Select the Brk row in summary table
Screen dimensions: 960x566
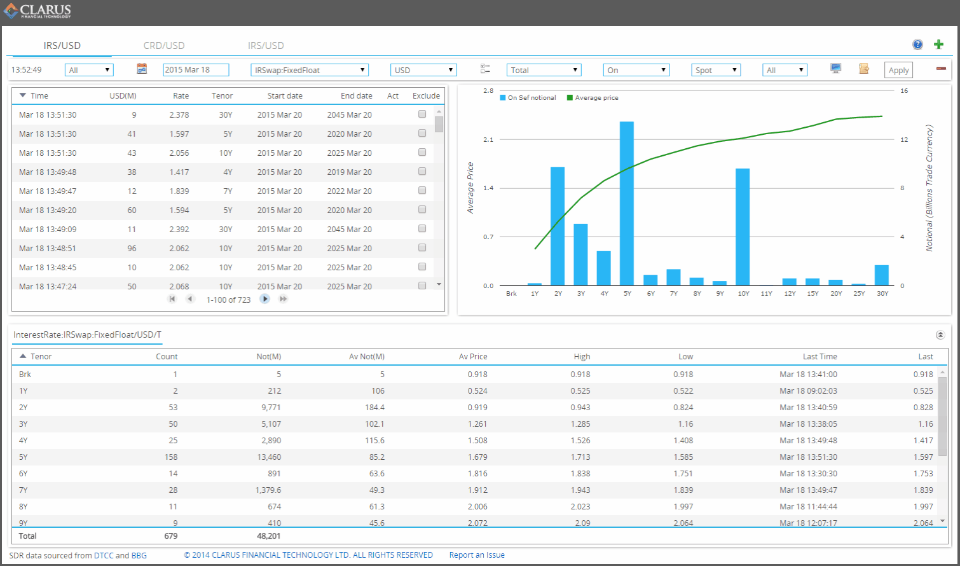coord(476,374)
